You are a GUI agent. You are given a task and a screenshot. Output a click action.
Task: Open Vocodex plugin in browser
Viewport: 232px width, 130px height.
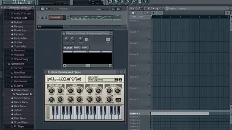click(19, 55)
